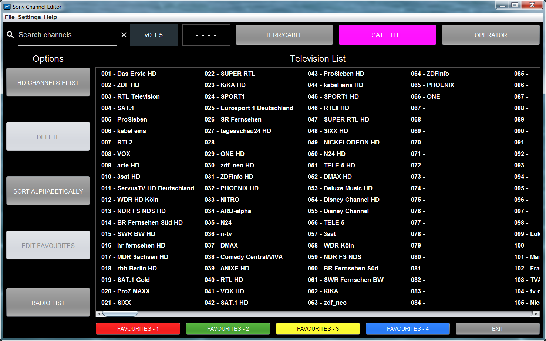This screenshot has width=546, height=341.
Task: Select channel 020 - Pro7 MAXX
Action: tap(125, 291)
